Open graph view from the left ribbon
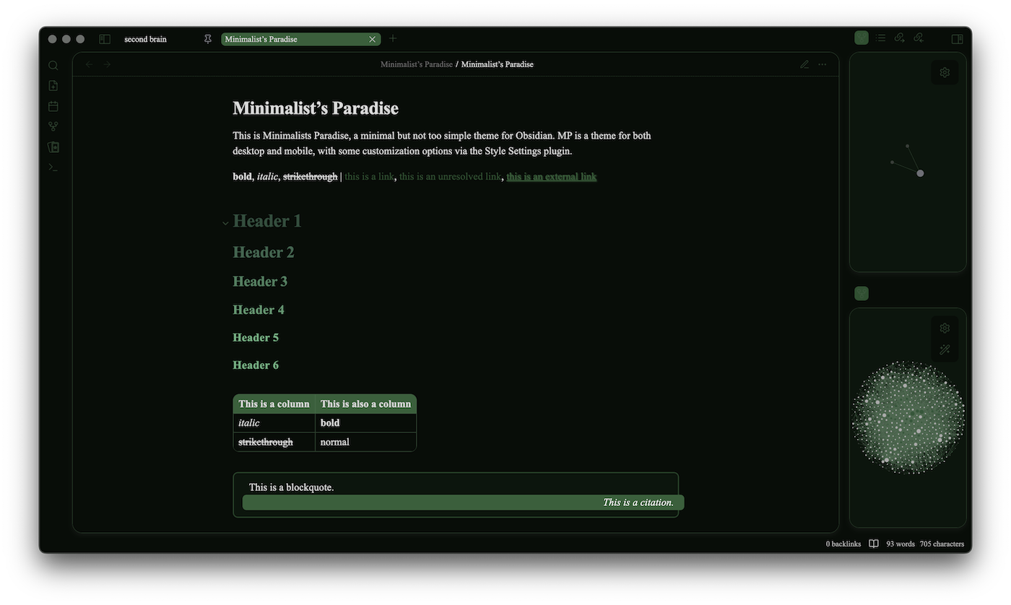 (x=53, y=126)
